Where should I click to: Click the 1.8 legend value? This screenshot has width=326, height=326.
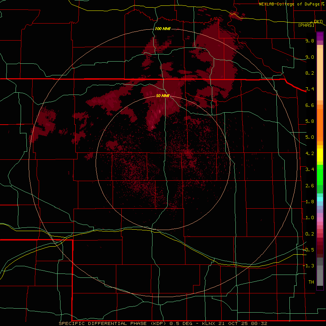pos(310,202)
